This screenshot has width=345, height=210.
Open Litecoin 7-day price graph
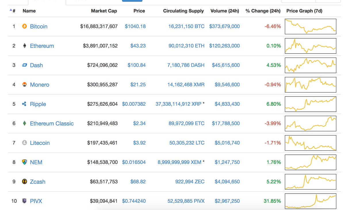pyautogui.click(x=310, y=143)
